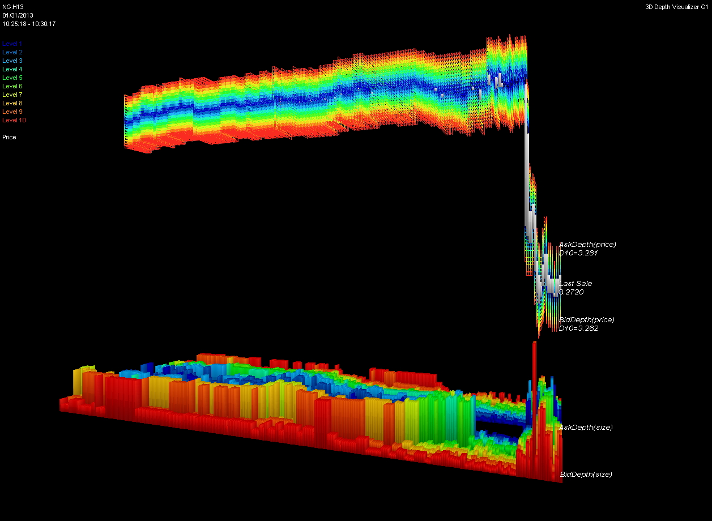Select the Level 1 legend entry
The image size is (712, 521).
pos(12,44)
